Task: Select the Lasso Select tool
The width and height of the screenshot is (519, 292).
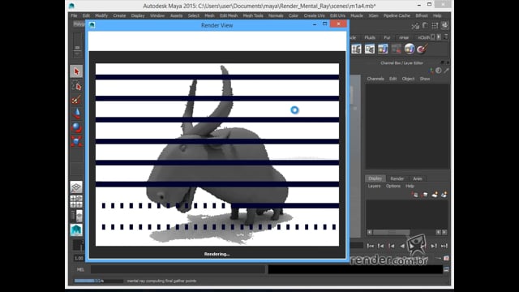Action: click(x=76, y=86)
